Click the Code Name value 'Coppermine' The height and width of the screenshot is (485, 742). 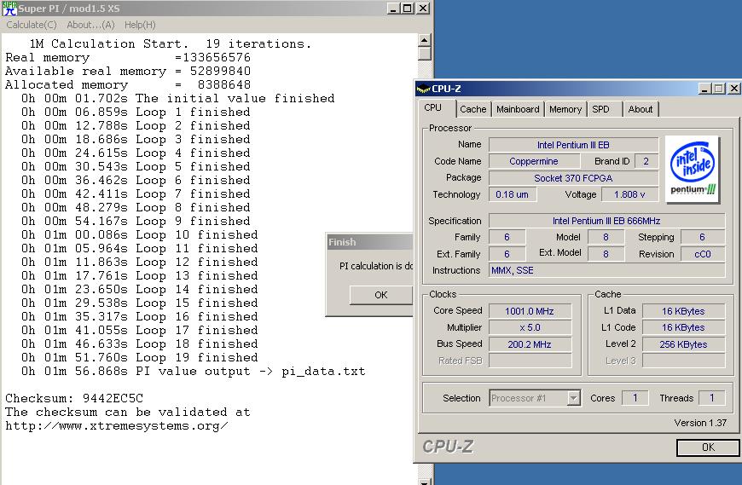tap(534, 161)
